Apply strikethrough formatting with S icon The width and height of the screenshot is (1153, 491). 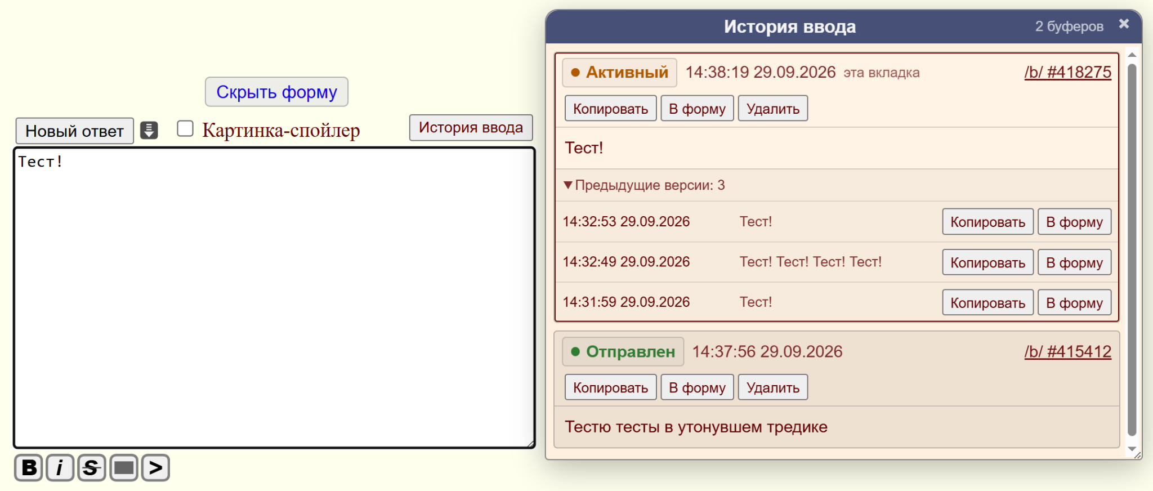[x=92, y=468]
